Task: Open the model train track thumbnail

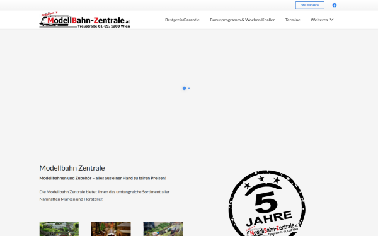Action: (x=163, y=229)
